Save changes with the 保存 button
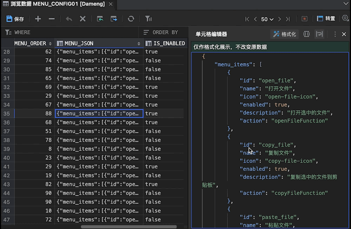Viewport: 351px width, 229px height. [15, 19]
